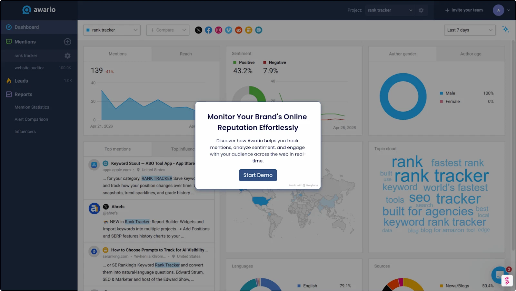Open the Ahrefs mention title
Screen dimensions: 516x291
118,207
